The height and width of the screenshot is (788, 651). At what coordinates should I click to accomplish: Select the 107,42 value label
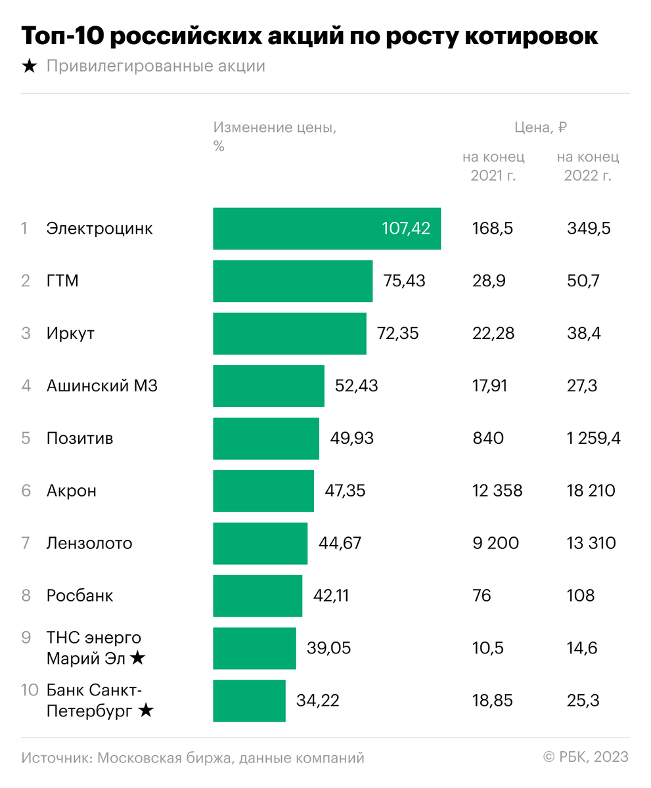click(406, 229)
